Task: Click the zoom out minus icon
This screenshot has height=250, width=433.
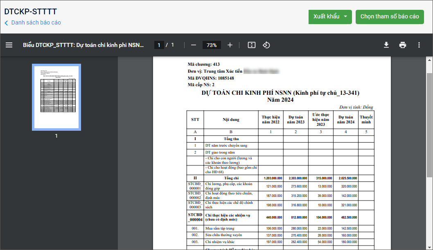Action: coord(194,45)
